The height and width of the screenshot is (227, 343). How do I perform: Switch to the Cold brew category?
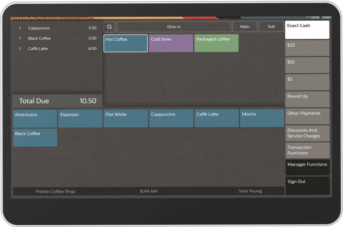(x=171, y=43)
